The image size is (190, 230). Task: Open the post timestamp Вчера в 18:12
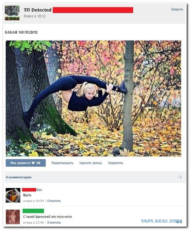click(35, 16)
